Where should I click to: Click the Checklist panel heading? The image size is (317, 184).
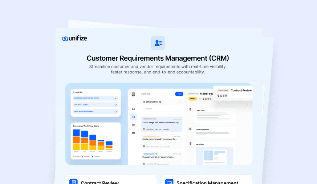(78, 92)
